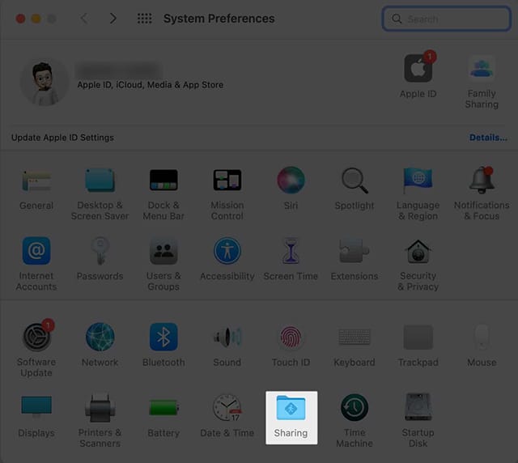Click the user profile avatar
Screen dimensions: 518x463
tap(45, 81)
